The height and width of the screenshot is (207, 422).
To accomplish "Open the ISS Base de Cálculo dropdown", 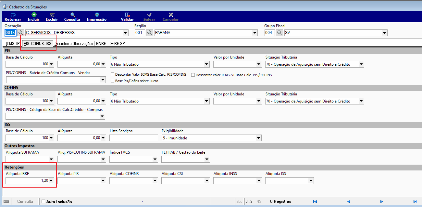I will [51, 138].
